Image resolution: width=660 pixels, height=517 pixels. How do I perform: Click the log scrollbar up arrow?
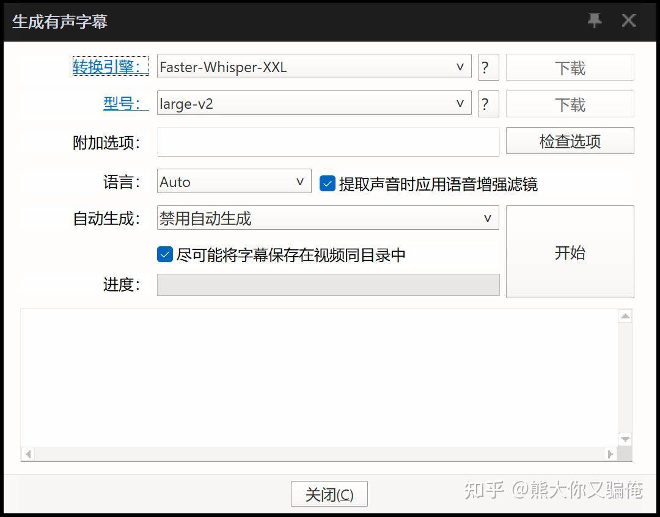(x=626, y=316)
